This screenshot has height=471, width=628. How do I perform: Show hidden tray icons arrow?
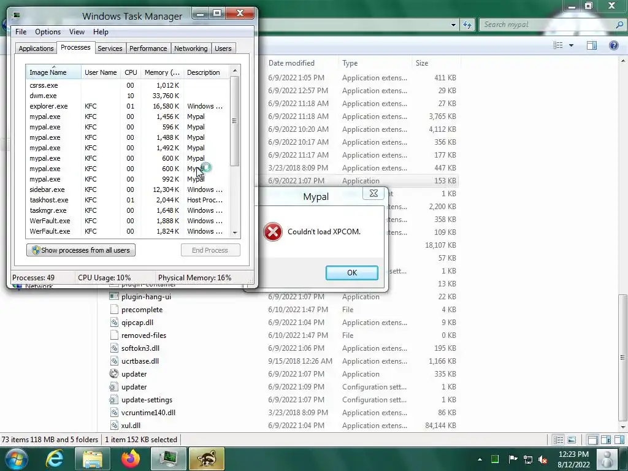(x=480, y=459)
